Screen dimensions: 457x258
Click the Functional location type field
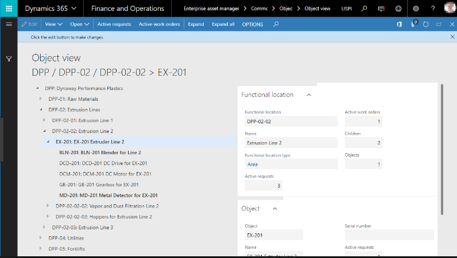(291, 163)
